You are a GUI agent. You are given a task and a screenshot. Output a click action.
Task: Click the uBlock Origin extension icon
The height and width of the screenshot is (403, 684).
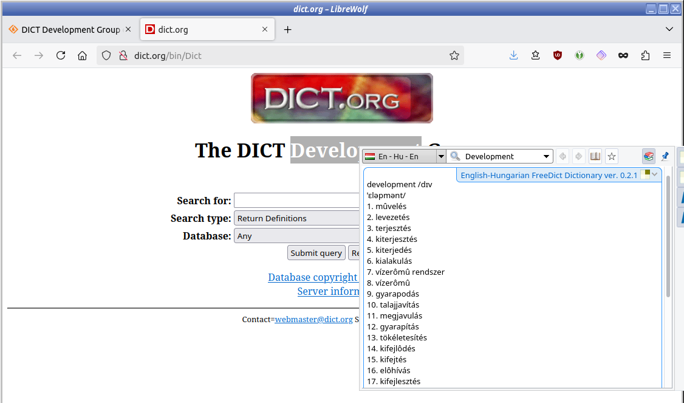coord(557,55)
